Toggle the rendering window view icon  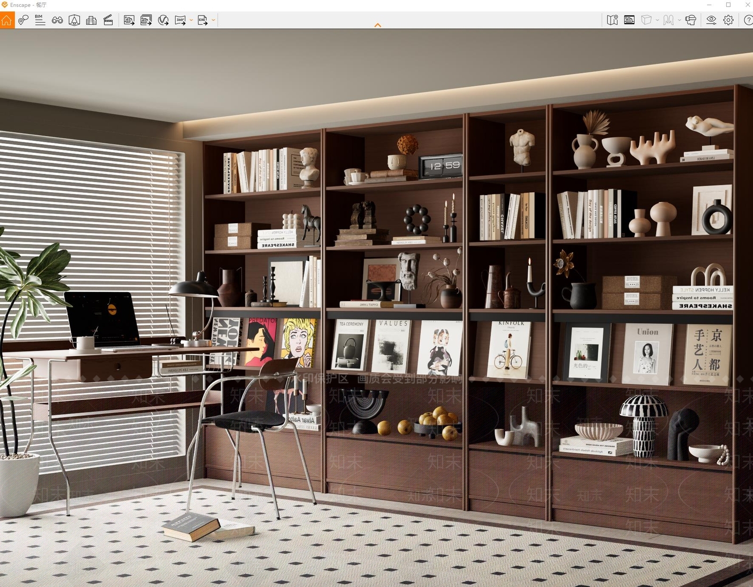(629, 20)
